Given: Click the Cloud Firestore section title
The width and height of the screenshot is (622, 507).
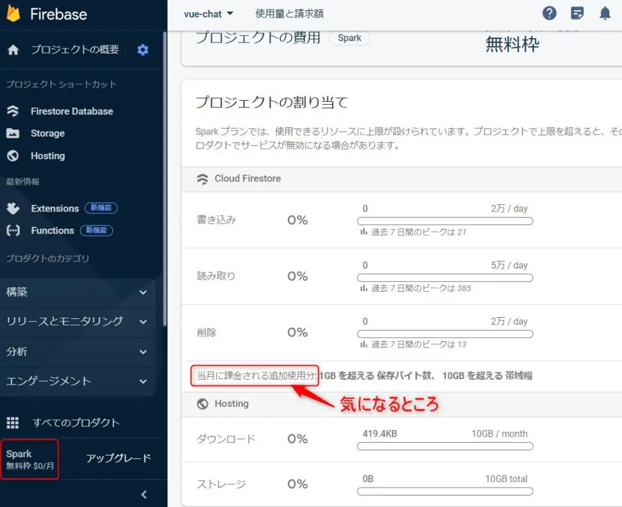Looking at the screenshot, I should click(x=248, y=179).
